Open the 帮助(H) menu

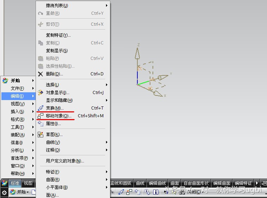pyautogui.click(x=18, y=173)
